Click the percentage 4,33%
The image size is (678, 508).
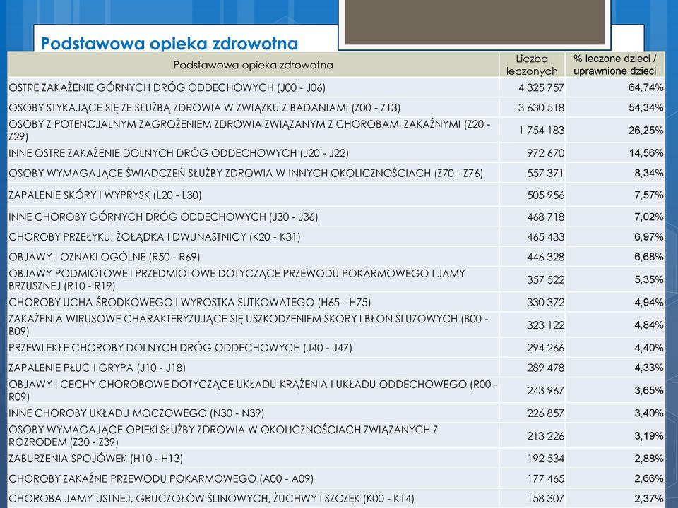pos(648,368)
